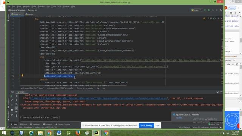Screen dimensions: 242x136
Task: Open the Help menu
Action: 73,6
